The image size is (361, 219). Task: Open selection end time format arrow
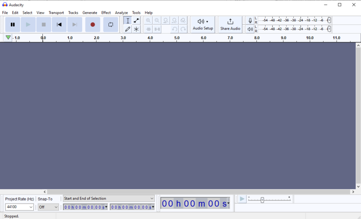pyautogui.click(x=153, y=207)
